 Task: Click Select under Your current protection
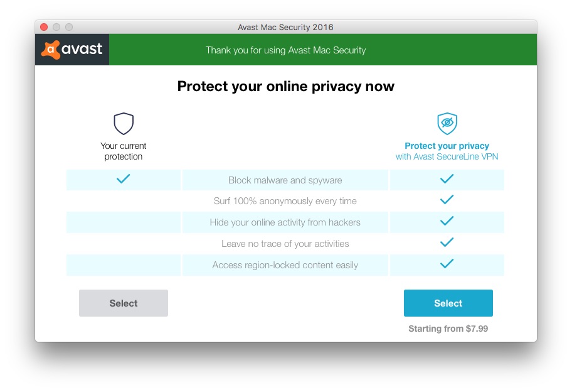[x=123, y=303]
